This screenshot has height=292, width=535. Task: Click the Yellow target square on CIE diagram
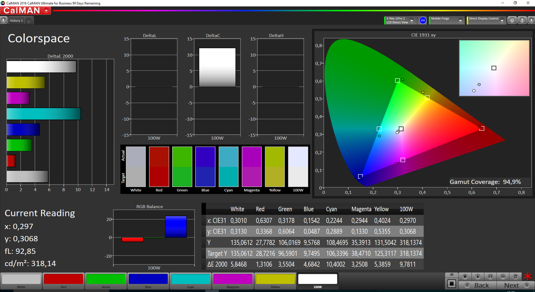[x=427, y=98]
